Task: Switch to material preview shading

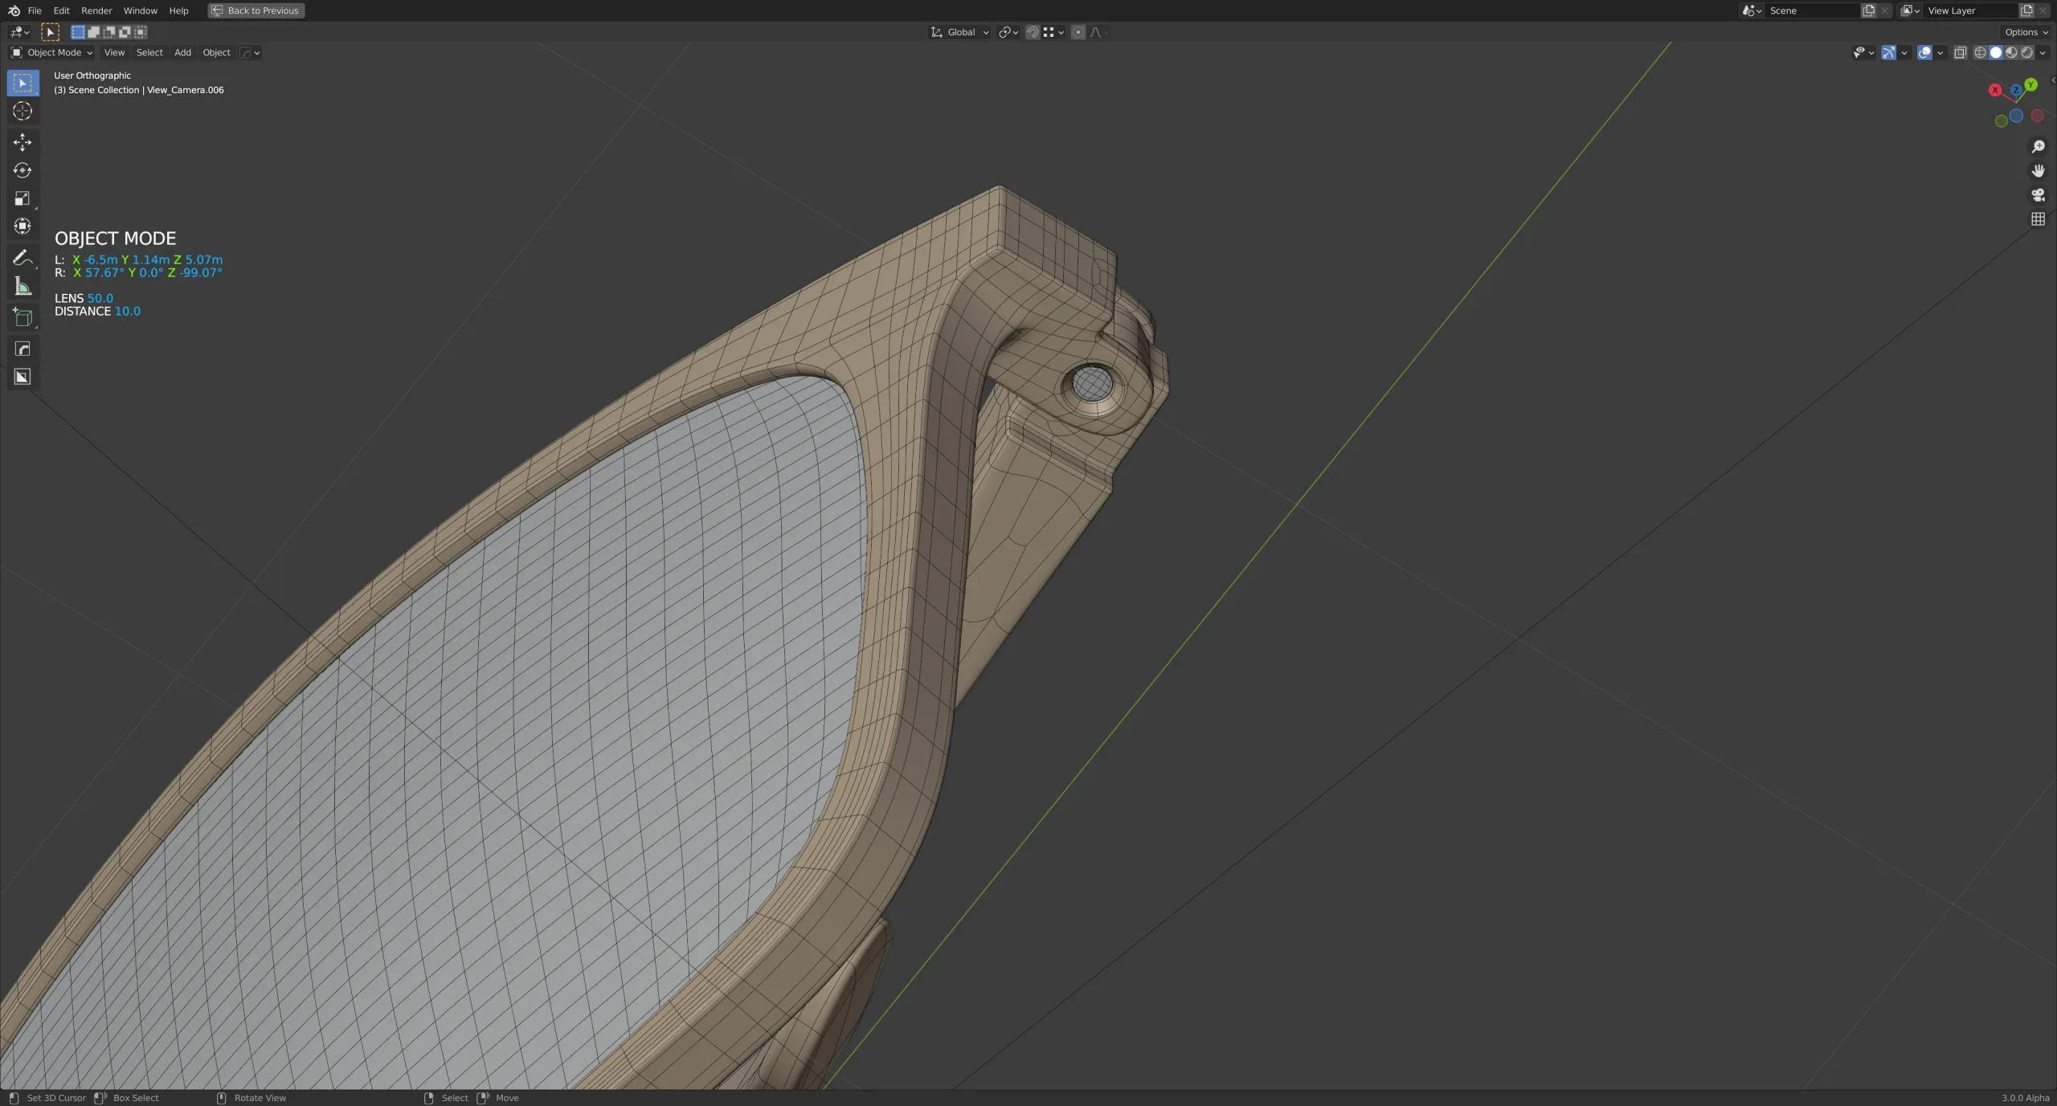Action: pyautogui.click(x=2011, y=53)
